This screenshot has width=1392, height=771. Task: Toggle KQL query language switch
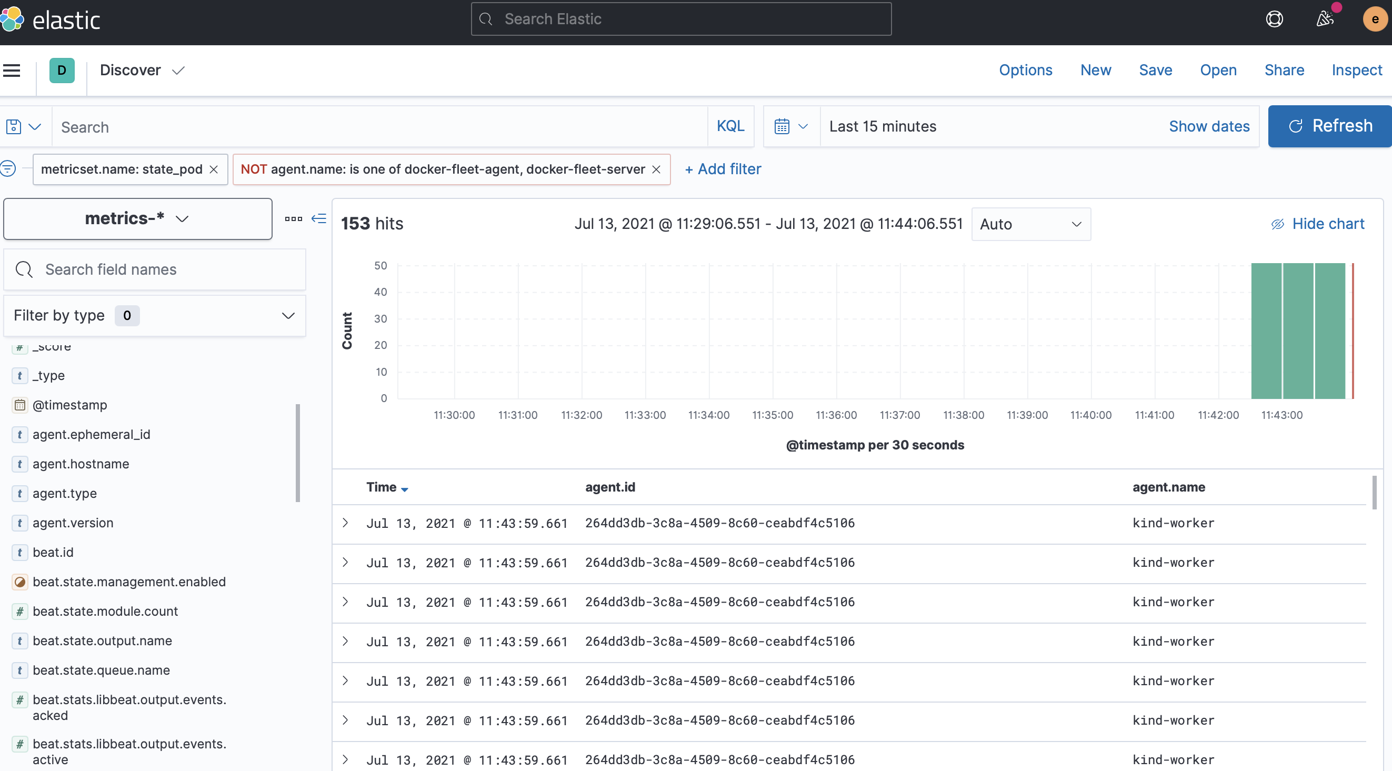[x=730, y=126]
